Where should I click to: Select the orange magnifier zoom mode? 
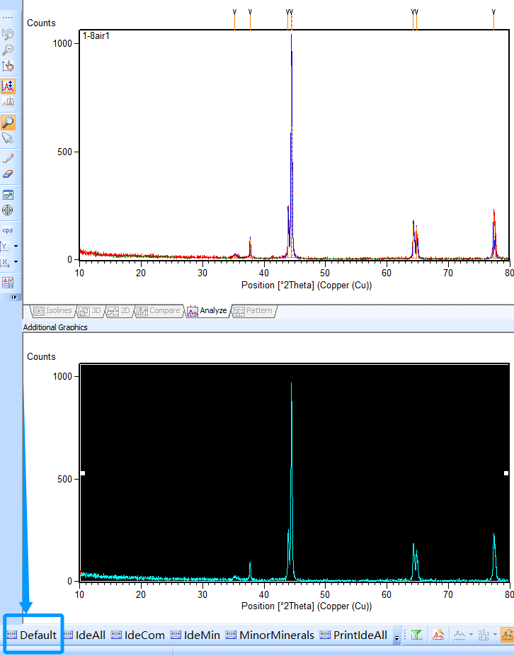click(8, 123)
